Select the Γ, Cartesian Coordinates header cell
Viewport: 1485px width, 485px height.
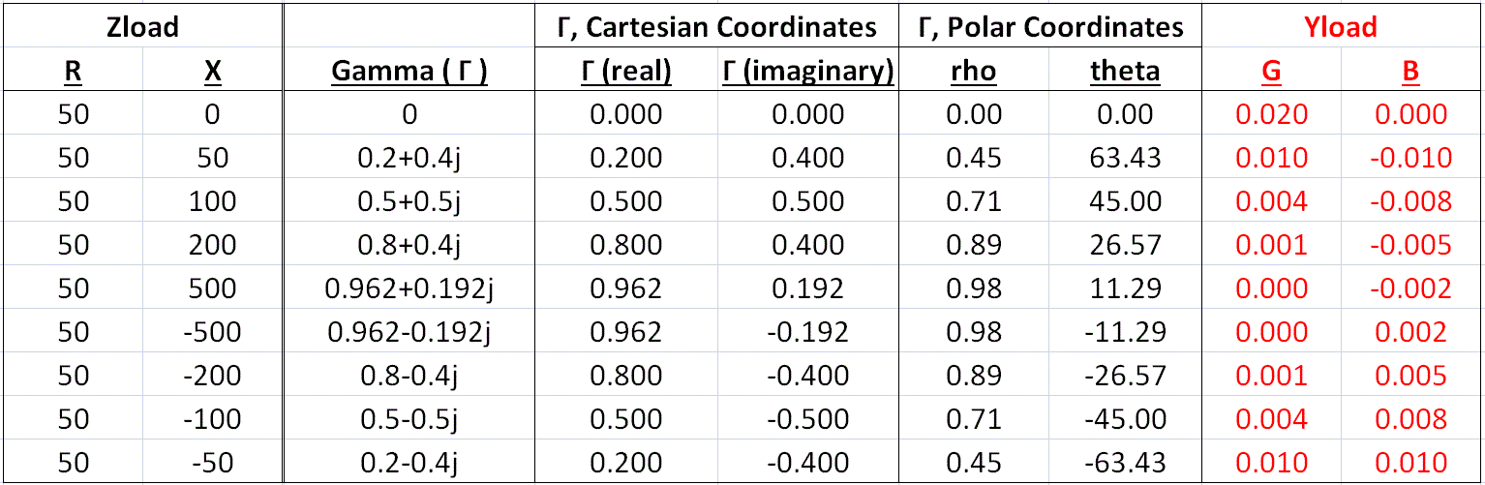click(x=717, y=26)
